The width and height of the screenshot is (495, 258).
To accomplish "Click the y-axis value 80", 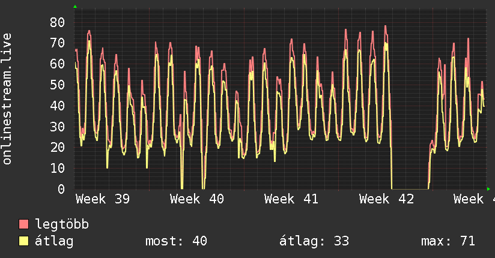I will coord(58,22).
